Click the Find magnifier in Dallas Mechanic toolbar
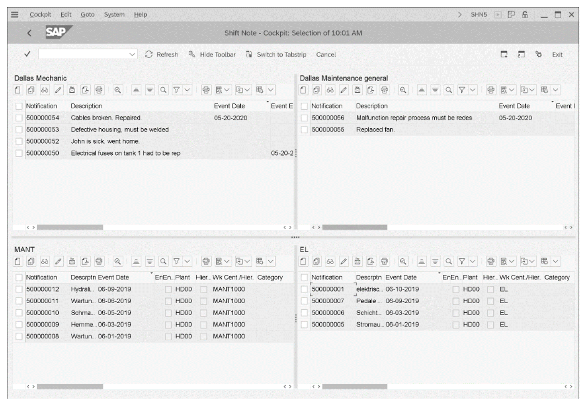This screenshot has width=588, height=406. click(x=163, y=90)
